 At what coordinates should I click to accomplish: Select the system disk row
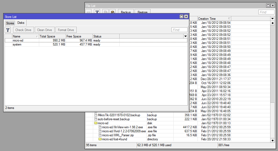[x=96, y=44]
